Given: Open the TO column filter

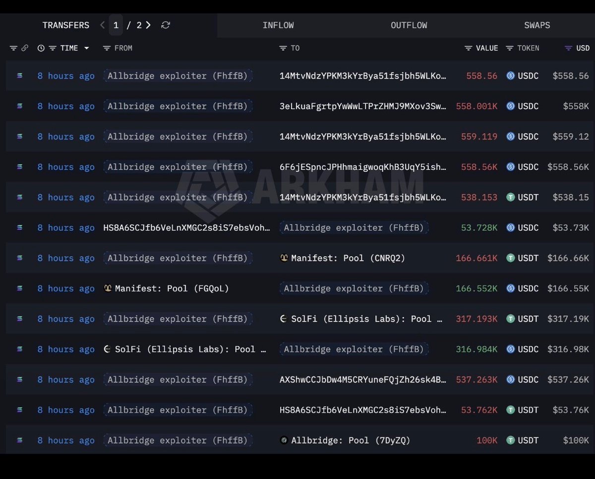Looking at the screenshot, I should click(x=283, y=48).
